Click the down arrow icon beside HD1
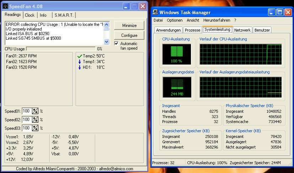The image size is (294, 173). tap(80, 67)
